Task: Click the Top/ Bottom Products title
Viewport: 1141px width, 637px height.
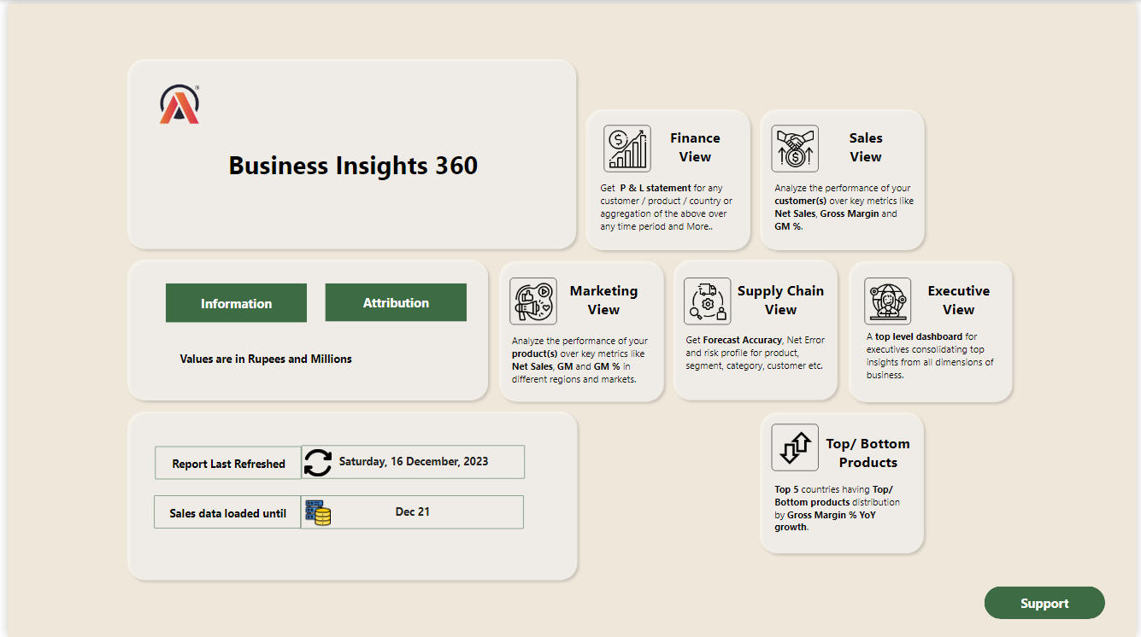Action: pos(868,453)
